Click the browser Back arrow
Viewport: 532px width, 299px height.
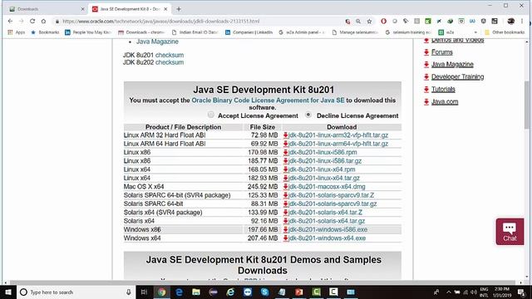(x=10, y=21)
